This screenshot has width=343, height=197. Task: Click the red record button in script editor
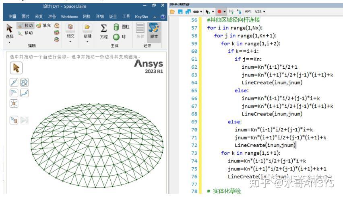pos(219,12)
